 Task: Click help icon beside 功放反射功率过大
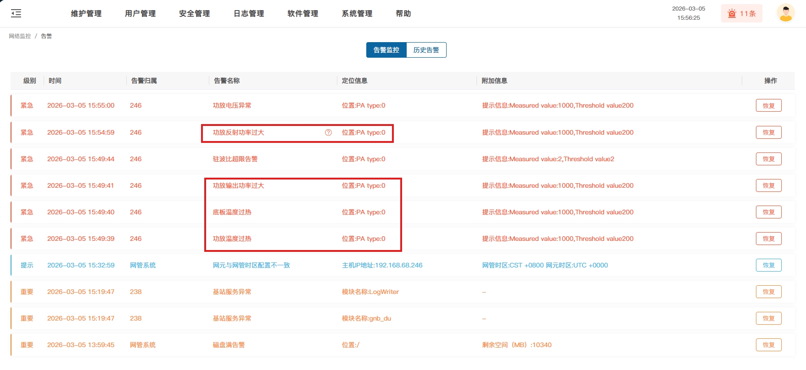click(x=328, y=132)
